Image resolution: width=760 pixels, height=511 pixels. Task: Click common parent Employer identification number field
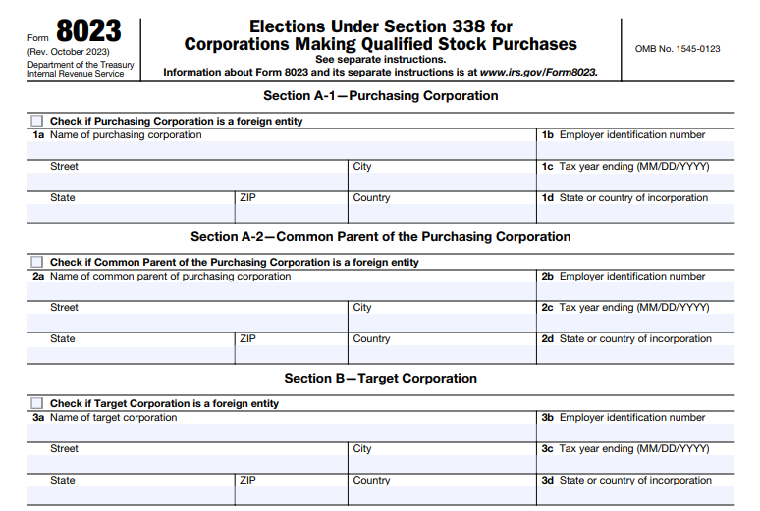click(635, 291)
